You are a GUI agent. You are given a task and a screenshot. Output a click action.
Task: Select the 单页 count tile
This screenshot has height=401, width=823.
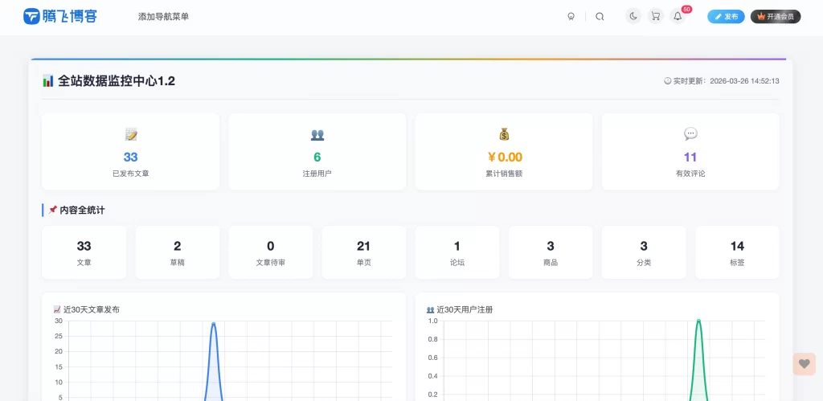363,252
